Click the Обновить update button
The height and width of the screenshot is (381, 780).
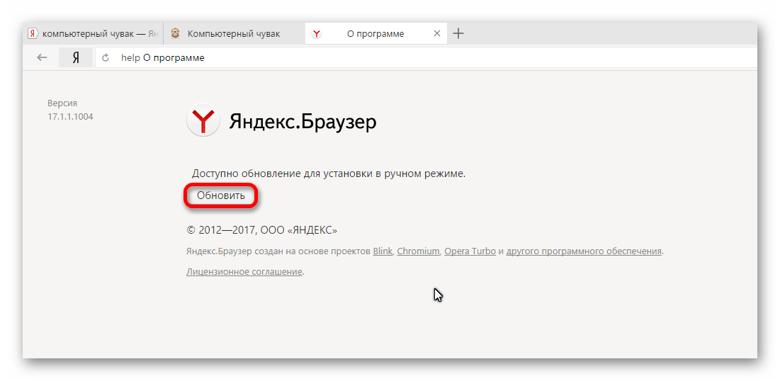click(x=221, y=195)
